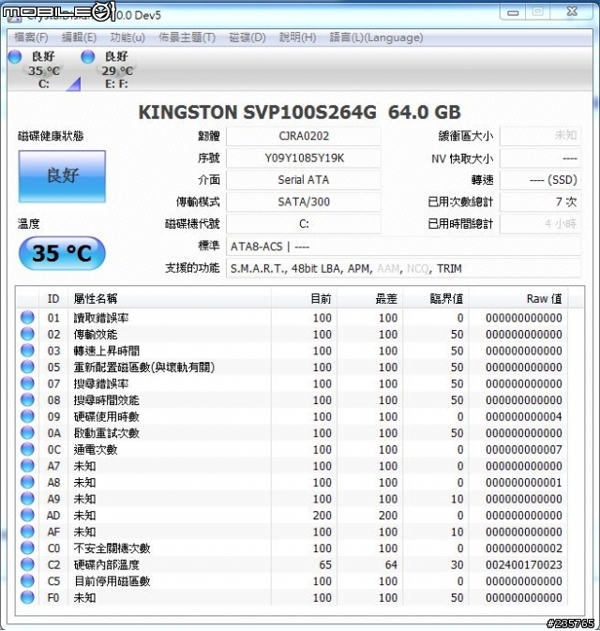Click the 目前 column header
600x631 pixels.
(x=305, y=298)
